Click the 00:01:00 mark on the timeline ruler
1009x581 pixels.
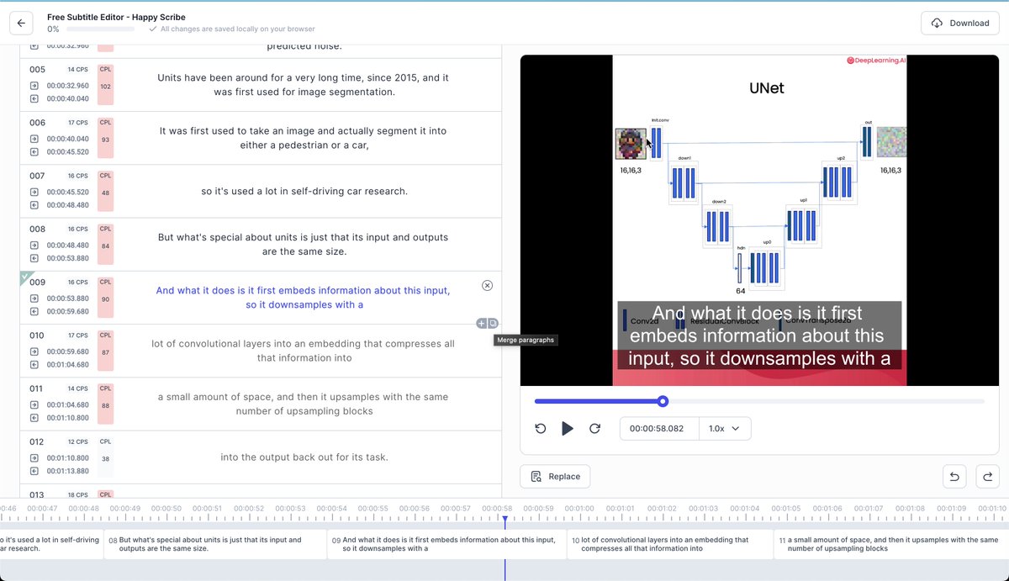pos(578,509)
